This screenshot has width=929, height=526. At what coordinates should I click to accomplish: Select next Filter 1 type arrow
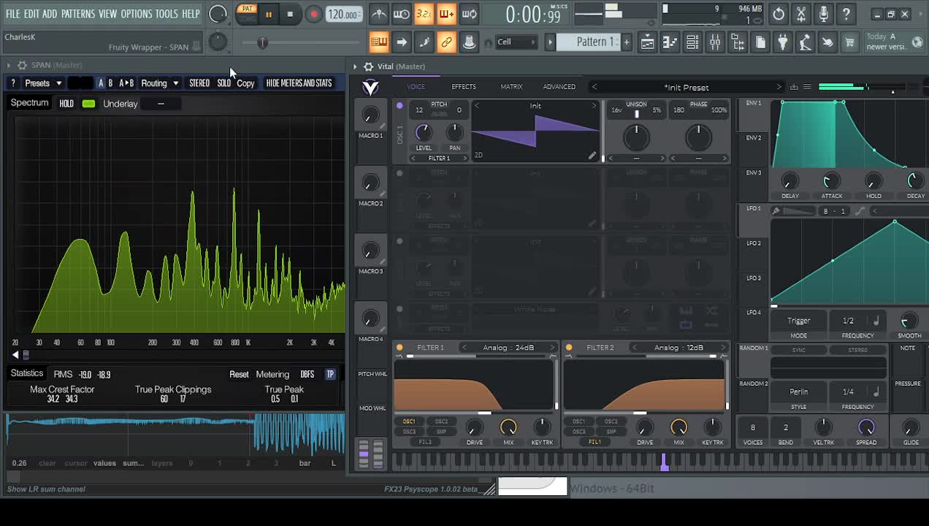click(x=553, y=348)
